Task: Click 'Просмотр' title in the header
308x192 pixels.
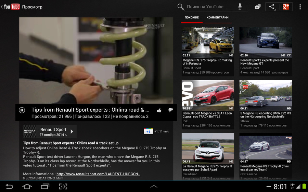Action: (x=32, y=7)
